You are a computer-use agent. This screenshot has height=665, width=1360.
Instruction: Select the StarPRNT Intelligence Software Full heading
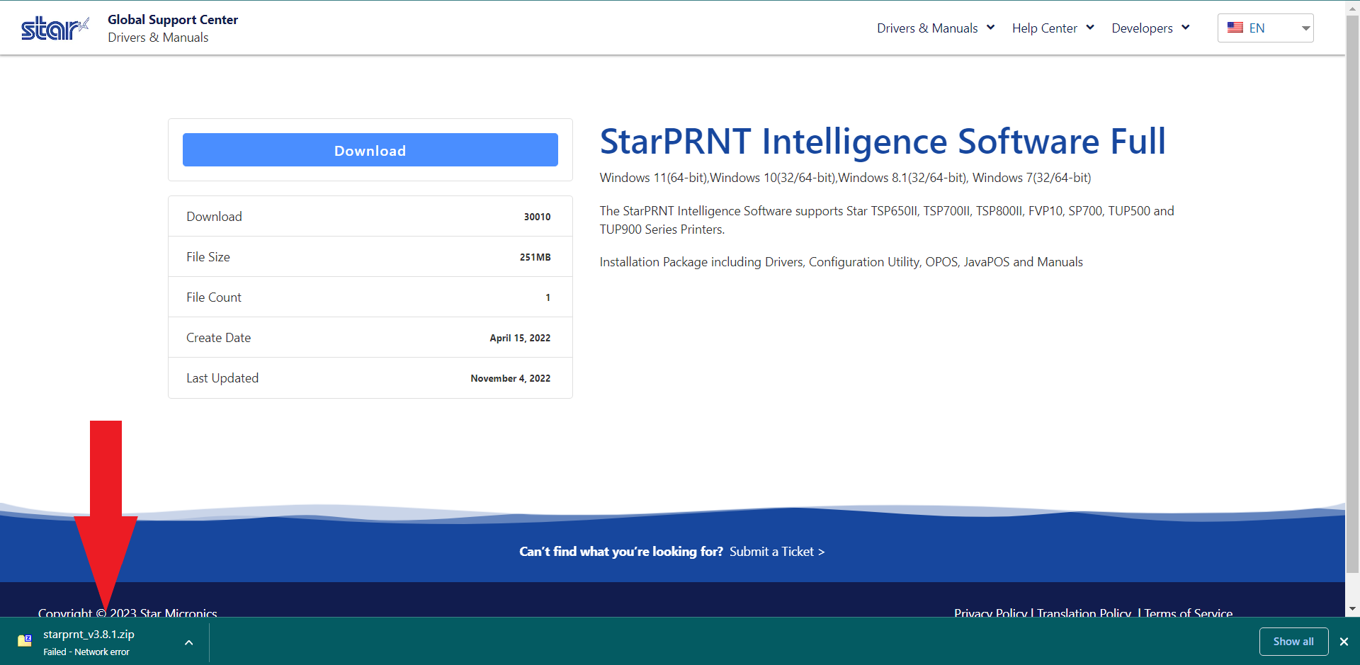[883, 142]
